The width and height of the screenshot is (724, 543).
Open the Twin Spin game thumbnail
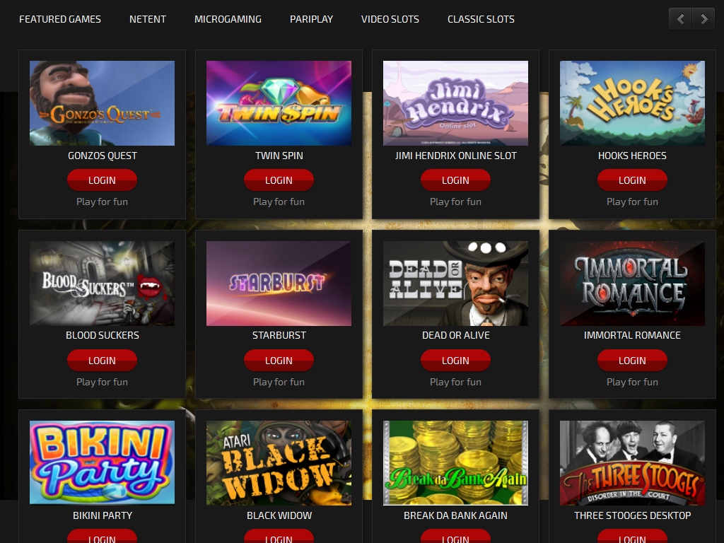[x=279, y=103]
